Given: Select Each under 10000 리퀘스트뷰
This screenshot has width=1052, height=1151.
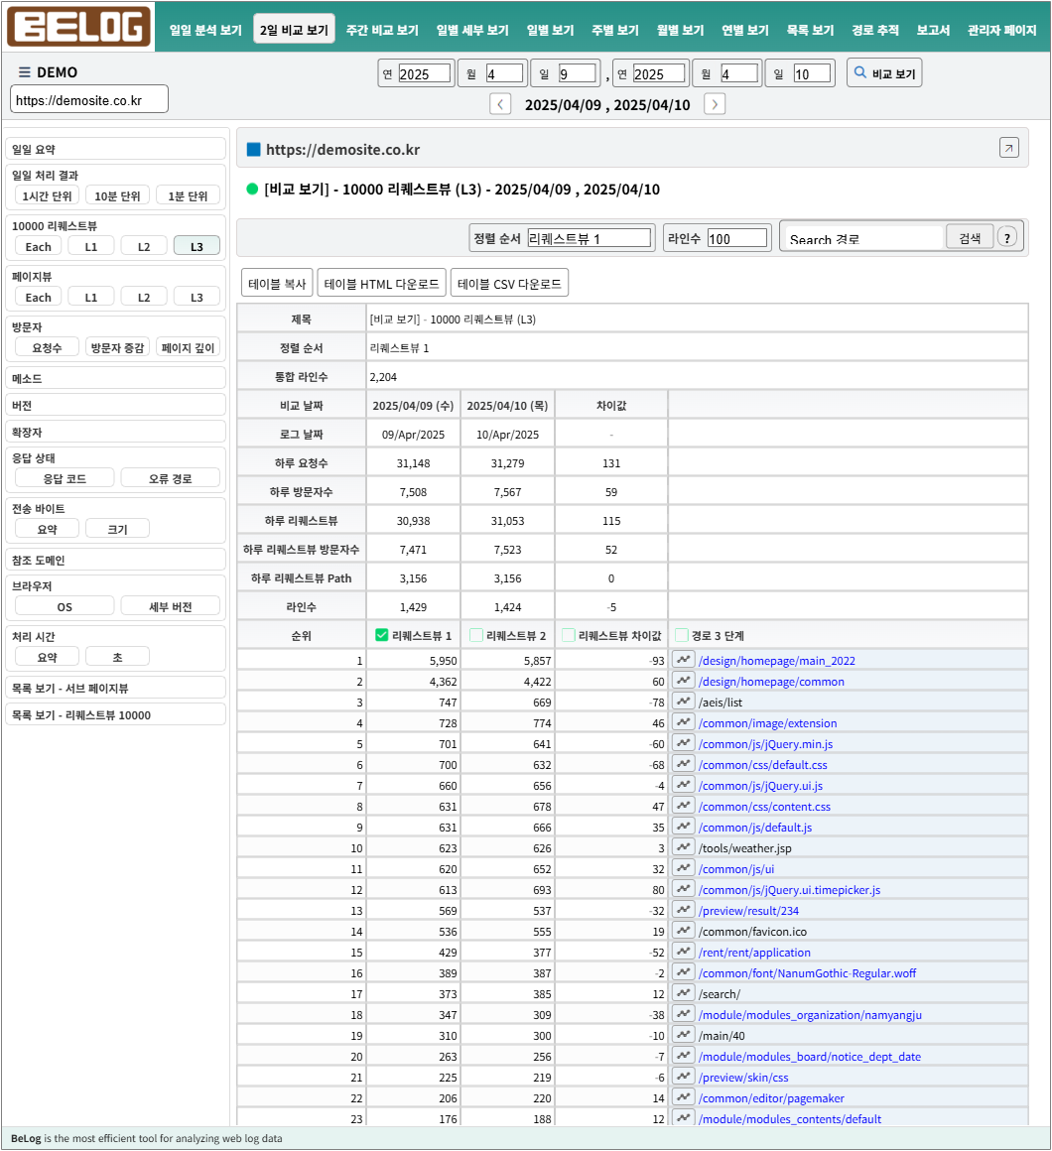Looking at the screenshot, I should click(38, 246).
